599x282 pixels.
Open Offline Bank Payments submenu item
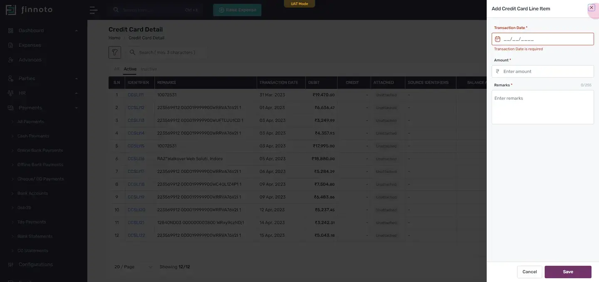40,164
